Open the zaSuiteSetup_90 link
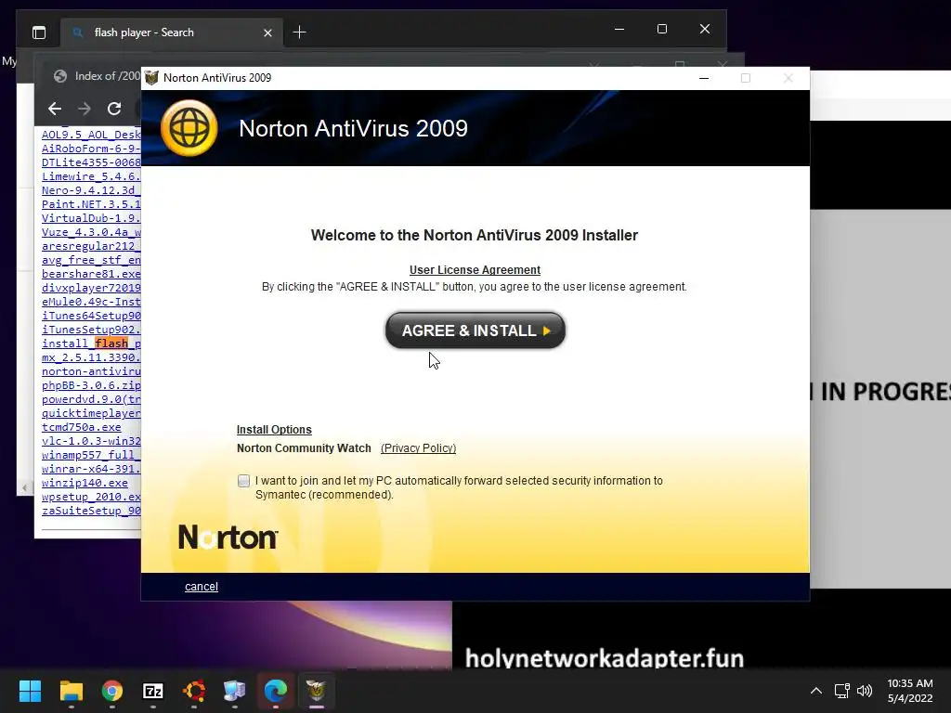 click(91, 512)
